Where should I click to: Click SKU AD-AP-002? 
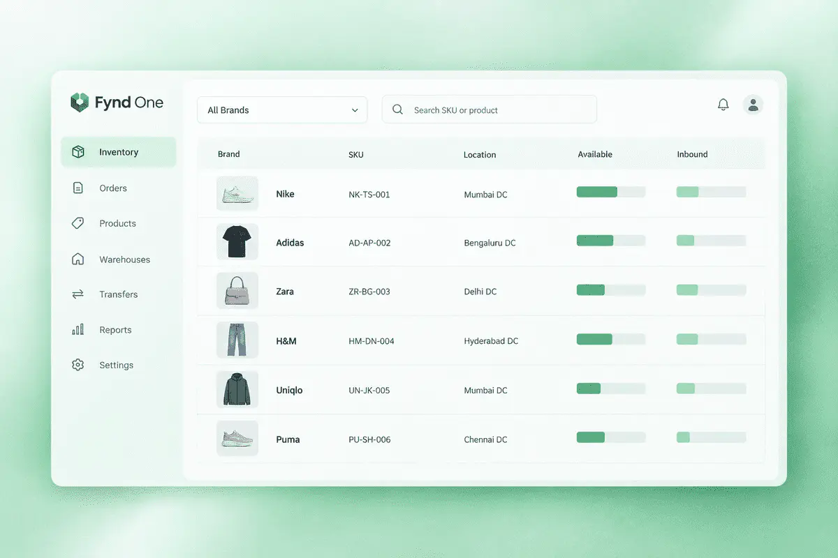[x=369, y=243]
